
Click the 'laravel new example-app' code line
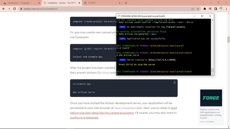(88, 57)
